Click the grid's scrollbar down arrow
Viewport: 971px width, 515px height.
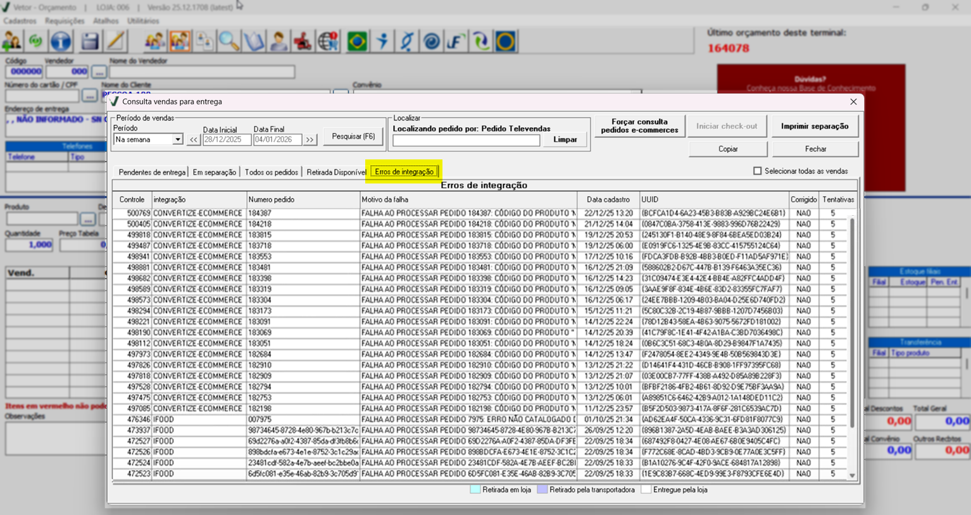click(x=852, y=476)
